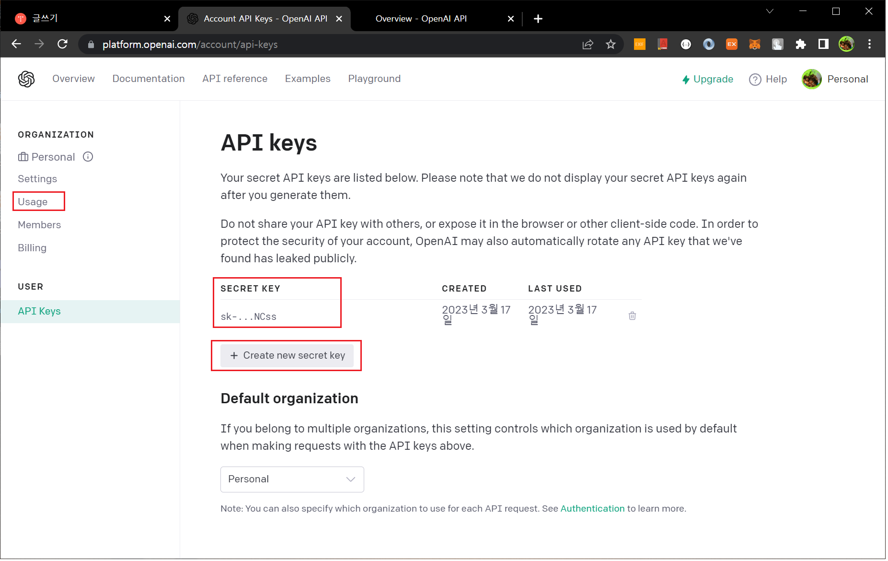This screenshot has height=561, width=888.
Task: Open Examples in the top navigation
Action: 308,79
